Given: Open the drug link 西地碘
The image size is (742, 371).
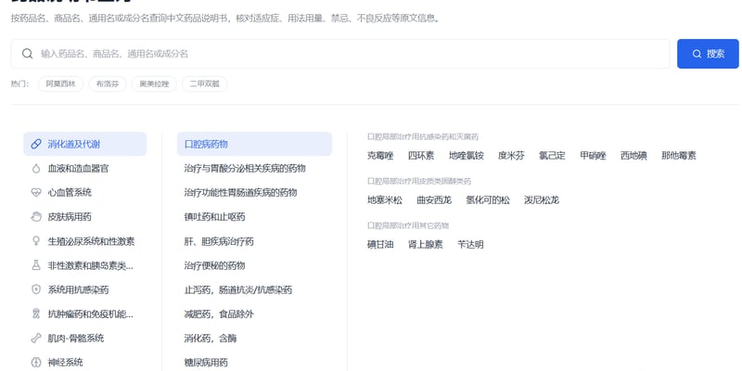Looking at the screenshot, I should (633, 156).
